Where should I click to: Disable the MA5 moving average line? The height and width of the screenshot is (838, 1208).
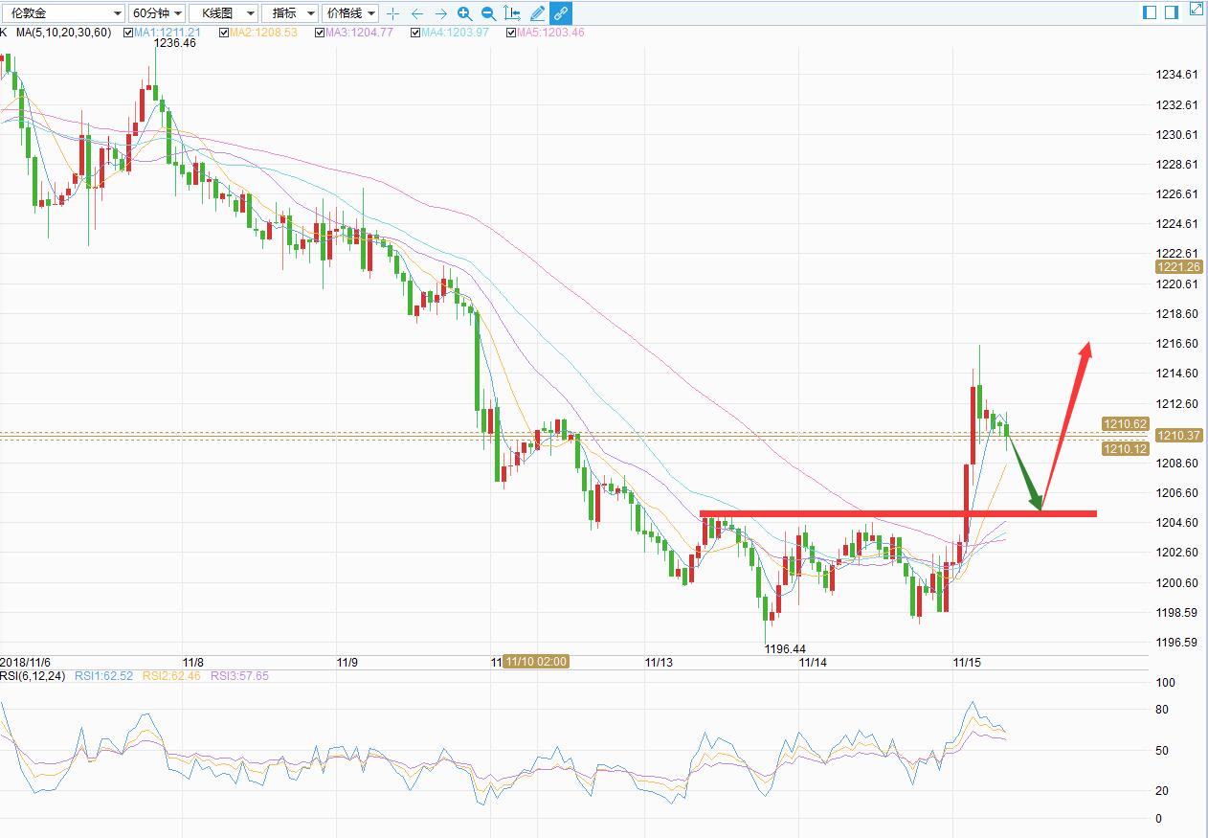pos(510,33)
